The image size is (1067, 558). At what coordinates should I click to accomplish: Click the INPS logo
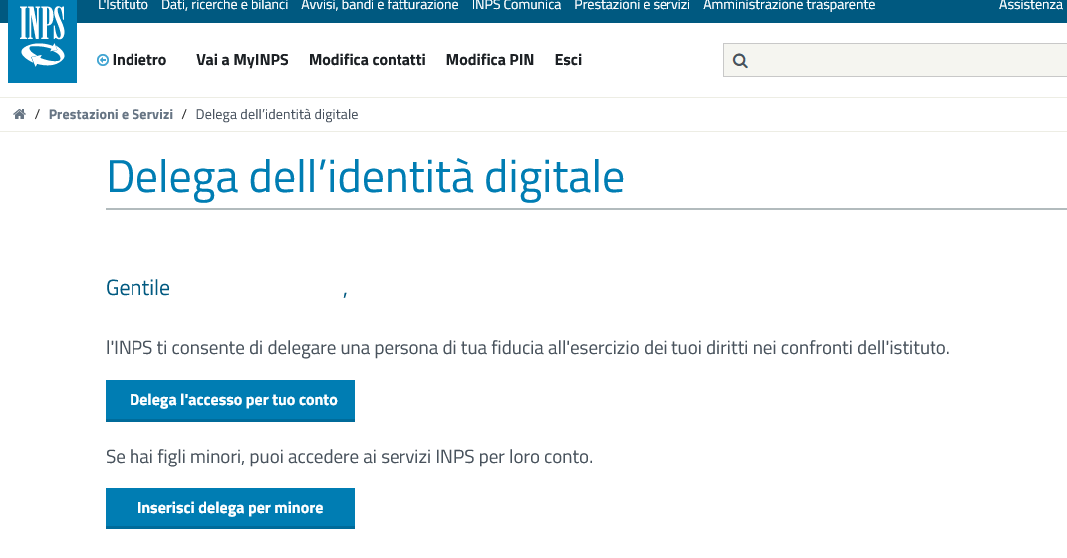[x=42, y=40]
